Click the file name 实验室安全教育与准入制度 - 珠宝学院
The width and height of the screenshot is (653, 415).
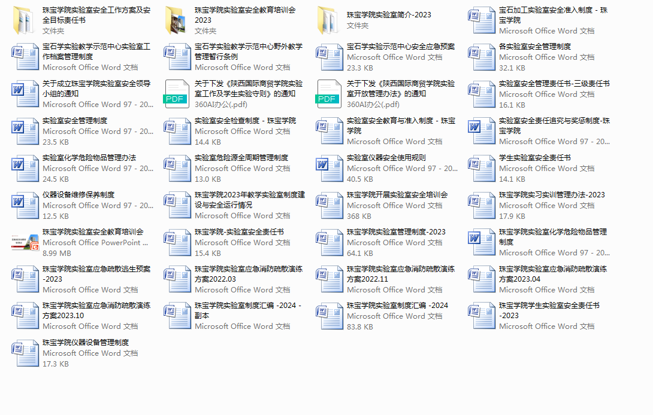click(401, 126)
